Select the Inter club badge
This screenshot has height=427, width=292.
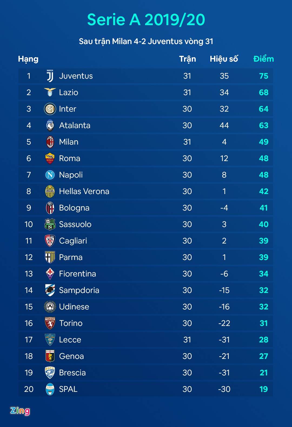tap(50, 109)
